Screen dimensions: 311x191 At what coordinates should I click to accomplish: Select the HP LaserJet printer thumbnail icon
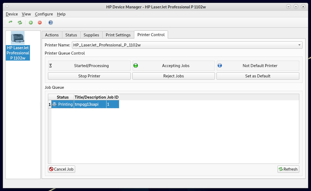tap(18, 37)
